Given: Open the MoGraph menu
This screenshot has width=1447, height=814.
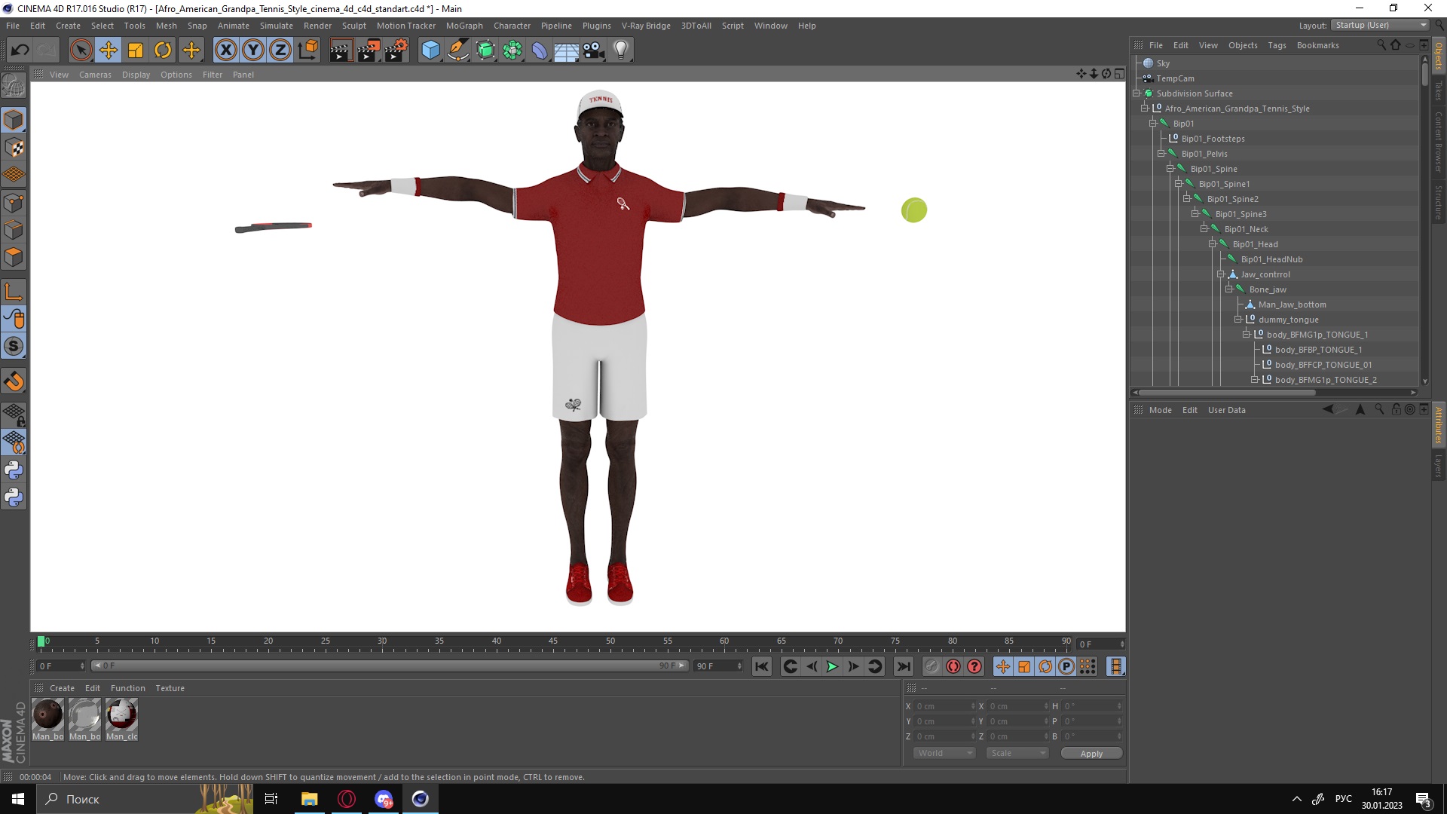Looking at the screenshot, I should click(464, 26).
